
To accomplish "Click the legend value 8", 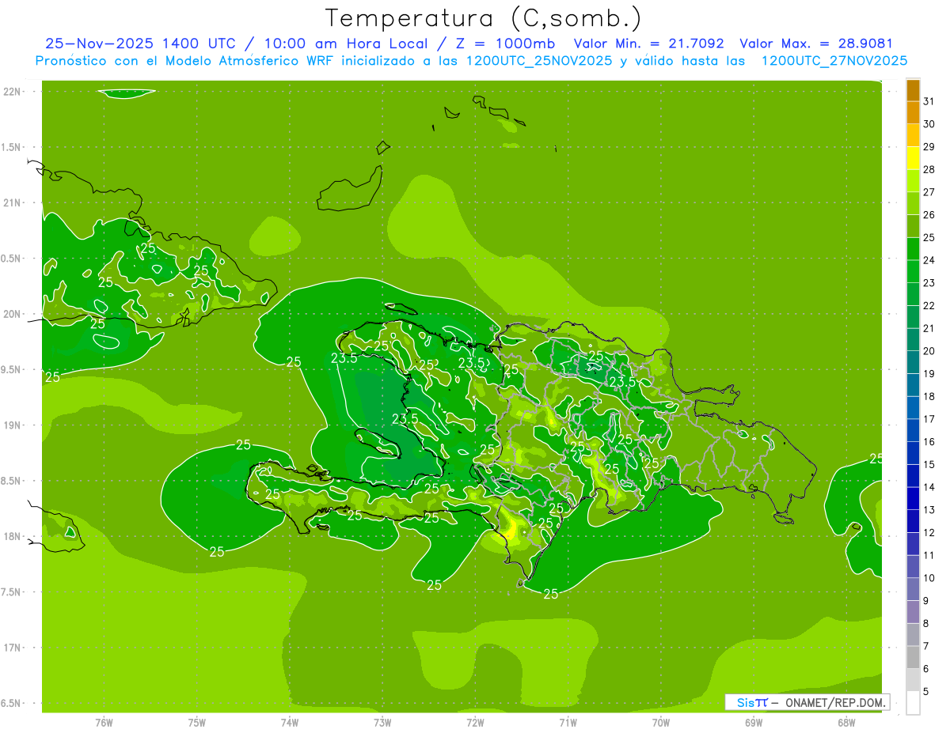I will [926, 623].
